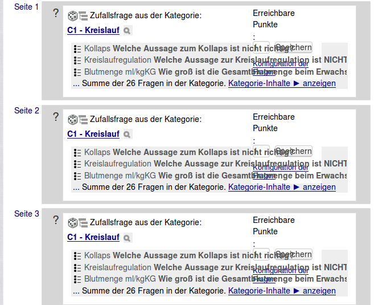Open C1 - Kreislauf category link on Seite 1

(x=93, y=30)
